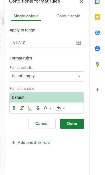This screenshot has width=105, height=175.
Task: Open Google Calendar in the side panel
Action: (97, 2)
